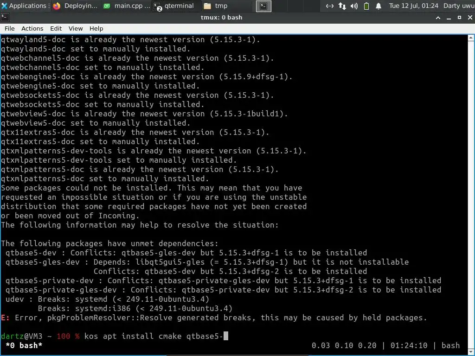Image resolution: width=475 pixels, height=356 pixels.
Task: Click the tmux status '*0 bash*' window label
Action: 24,345
